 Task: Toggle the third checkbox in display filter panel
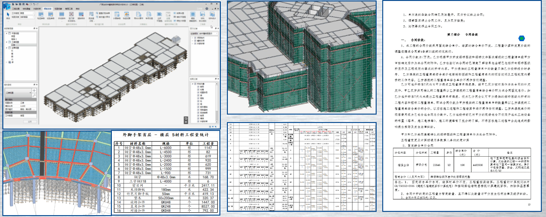[194, 44]
